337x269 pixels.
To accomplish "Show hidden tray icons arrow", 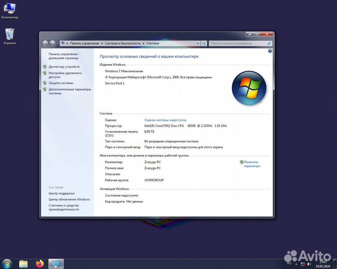I will click(297, 264).
